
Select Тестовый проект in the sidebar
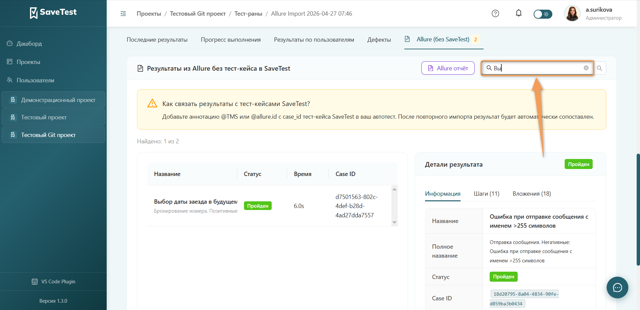pos(53,117)
